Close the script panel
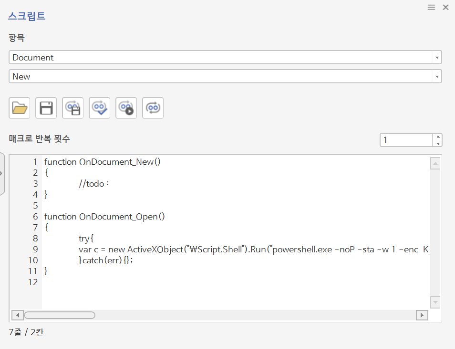The image size is (455, 349). [446, 7]
